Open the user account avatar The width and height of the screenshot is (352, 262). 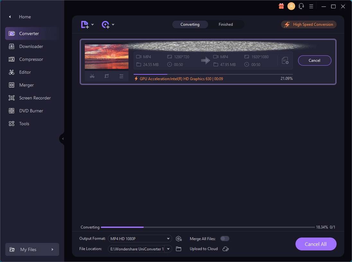(x=291, y=6)
